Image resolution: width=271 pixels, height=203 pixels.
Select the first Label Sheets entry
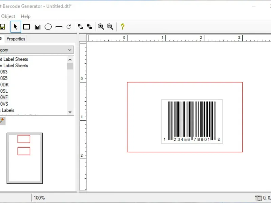14,59
